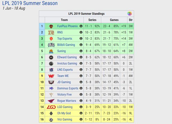Click the LPL 2019 Summer Season heading
This screenshot has height=124, width=172.
tap(30, 3)
